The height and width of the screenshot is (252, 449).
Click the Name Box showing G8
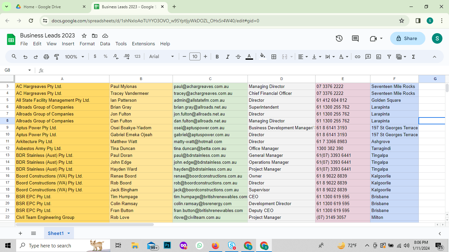(x=17, y=70)
